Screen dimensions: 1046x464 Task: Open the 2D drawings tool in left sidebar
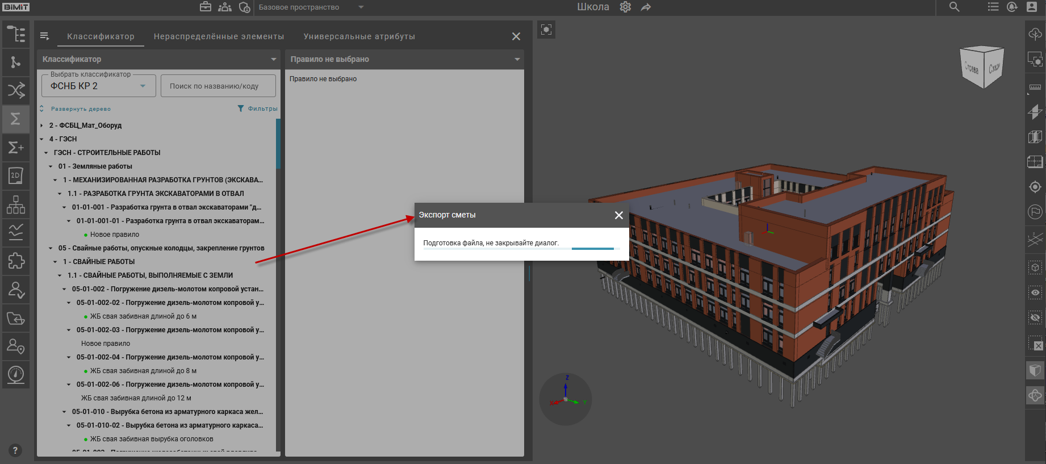coord(16,175)
